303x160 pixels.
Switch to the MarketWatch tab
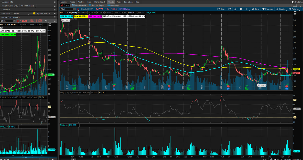(x=100, y=2)
